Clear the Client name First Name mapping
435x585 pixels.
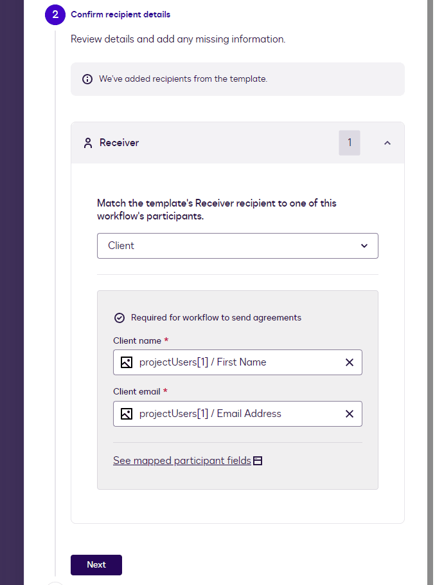[x=350, y=362]
